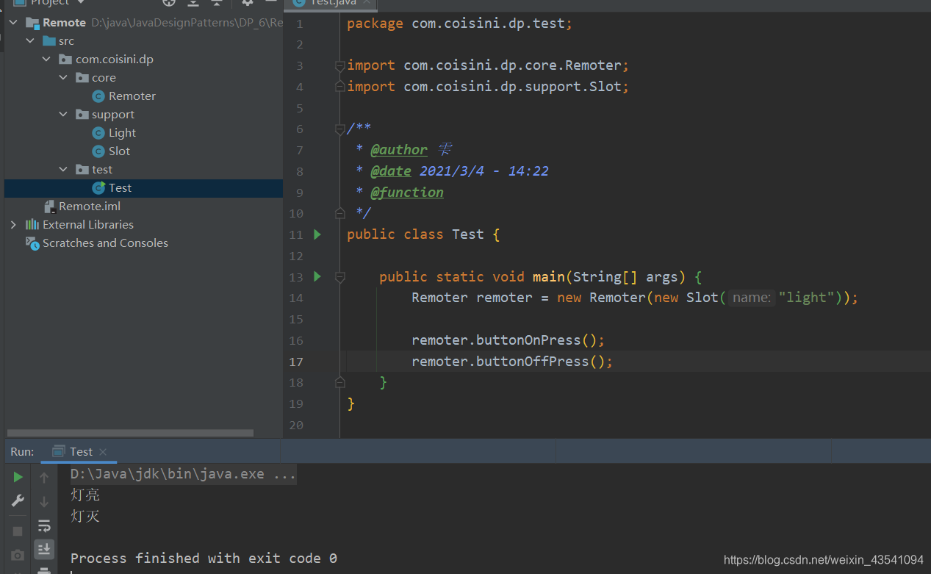Screen dimensions: 931x574
Task: Open the Project view dropdown
Action: pyautogui.click(x=50, y=3)
